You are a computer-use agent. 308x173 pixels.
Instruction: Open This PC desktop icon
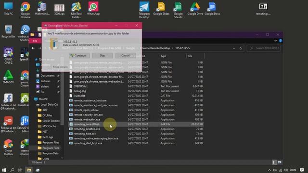[x=9, y=9]
